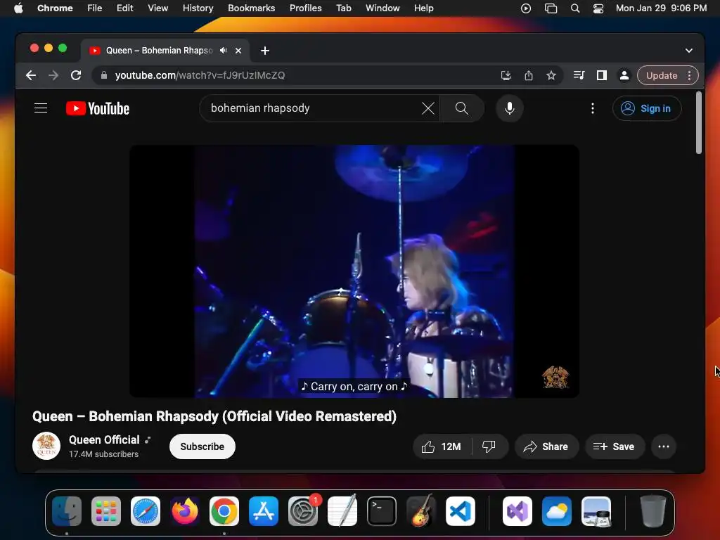720x540 pixels.
Task: Open media controls icon in Chrome toolbar
Action: [579, 75]
